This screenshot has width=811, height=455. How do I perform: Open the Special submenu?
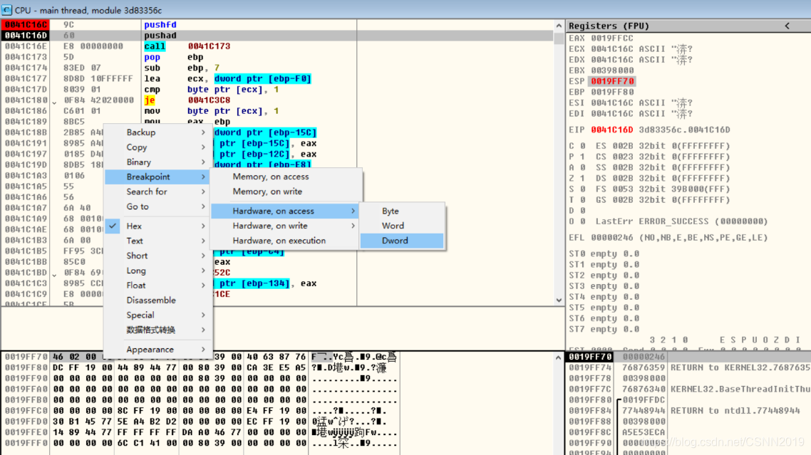[158, 315]
